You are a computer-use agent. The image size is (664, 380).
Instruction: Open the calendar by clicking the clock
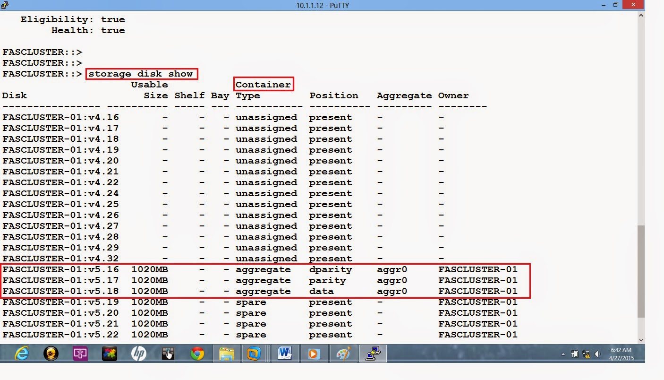coord(622,354)
